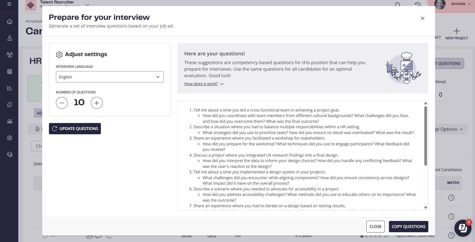Decrease the number of questions

(x=62, y=103)
